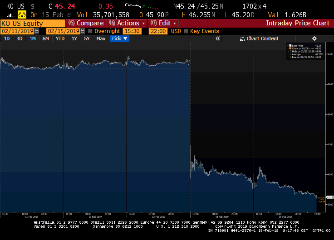Image resolution: width=334 pixels, height=240 pixels.
Task: Click the high price 46.255N value
Action: 202,15
